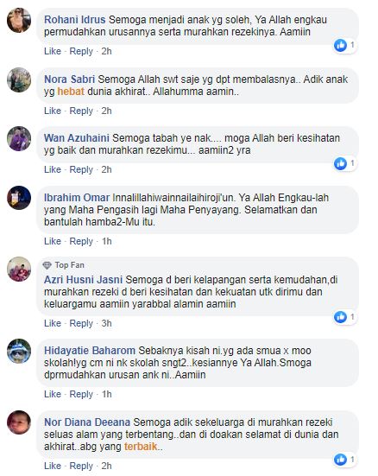Open Hidayatie Baharom's profile avatar

19,351
